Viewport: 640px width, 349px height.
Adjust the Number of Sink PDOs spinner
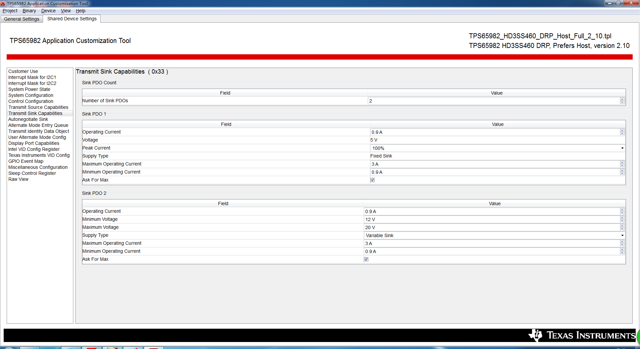622,101
